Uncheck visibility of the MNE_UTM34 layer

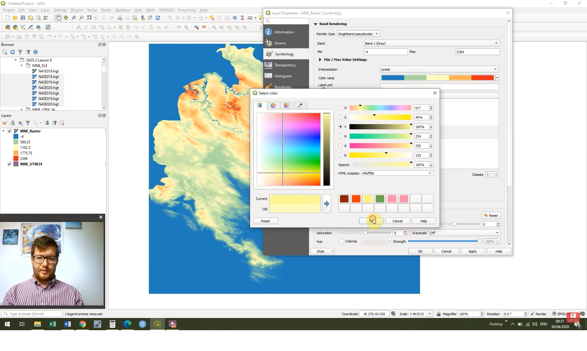pyautogui.click(x=9, y=164)
